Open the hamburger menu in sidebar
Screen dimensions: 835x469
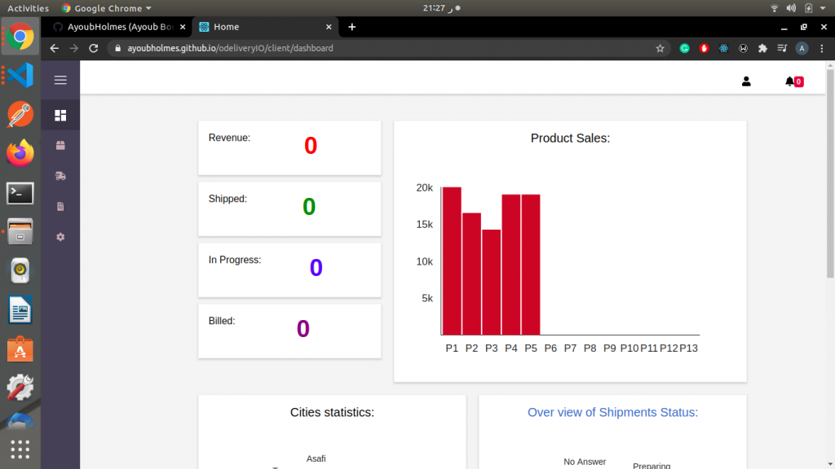pos(60,80)
